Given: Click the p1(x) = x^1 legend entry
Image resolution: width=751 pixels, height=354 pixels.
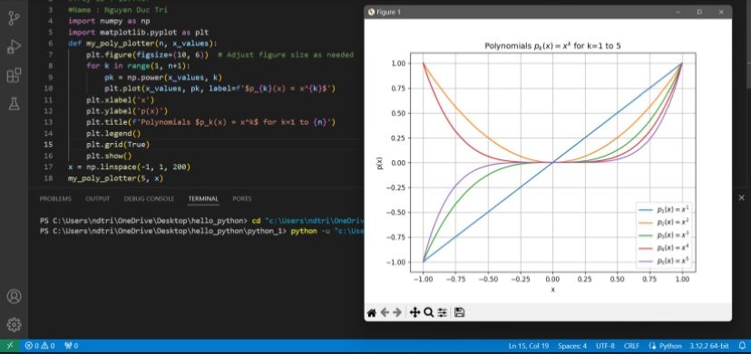Looking at the screenshot, I should pyautogui.click(x=665, y=209).
